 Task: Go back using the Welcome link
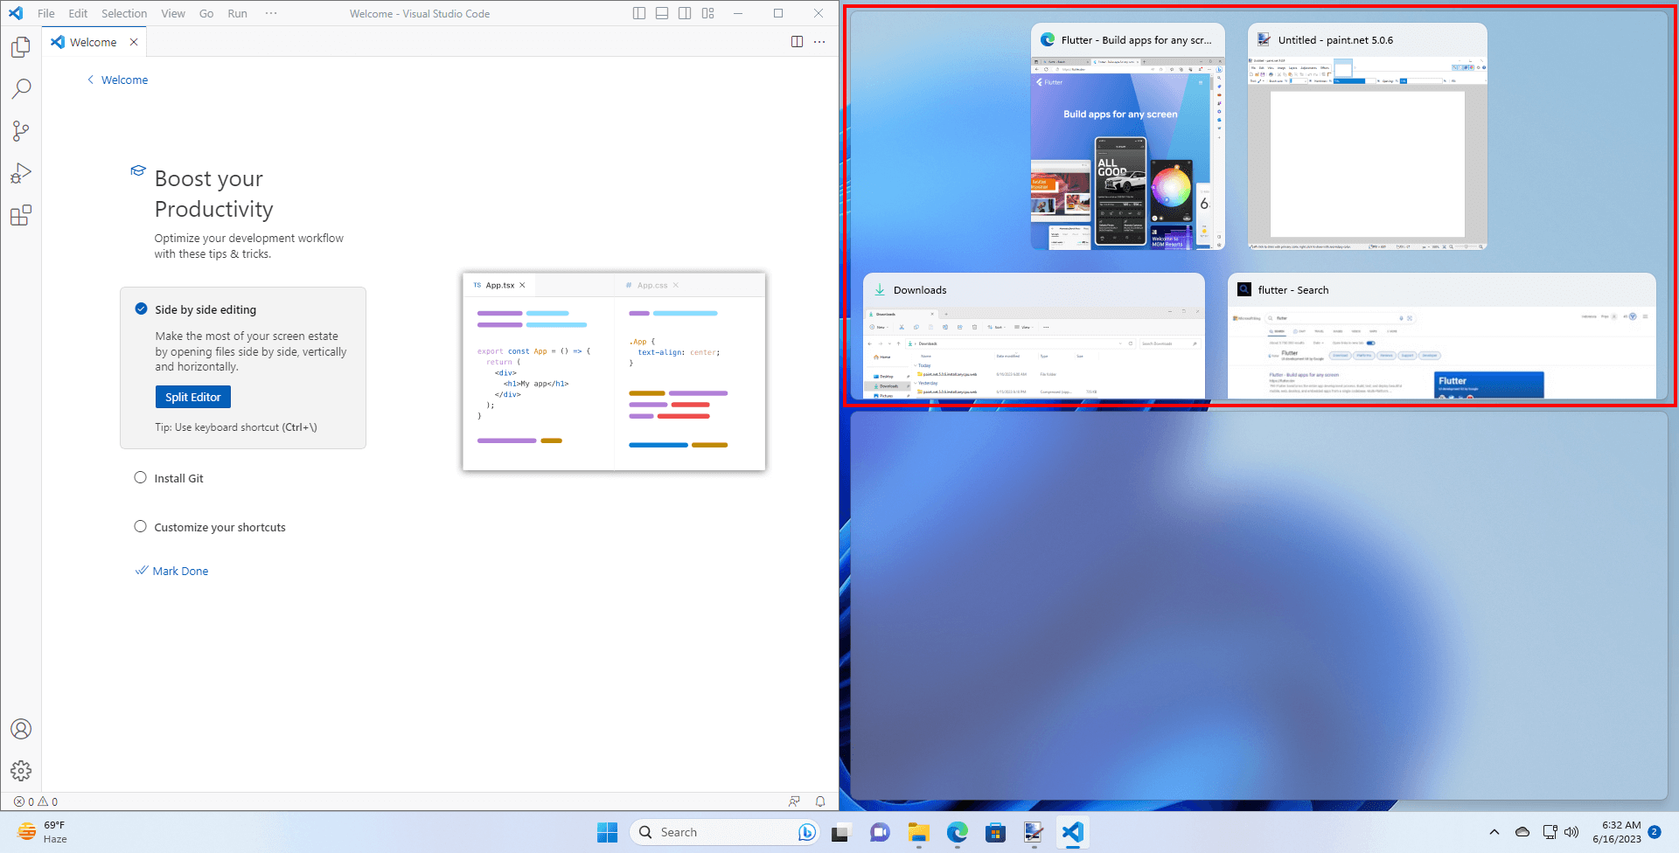coord(117,80)
